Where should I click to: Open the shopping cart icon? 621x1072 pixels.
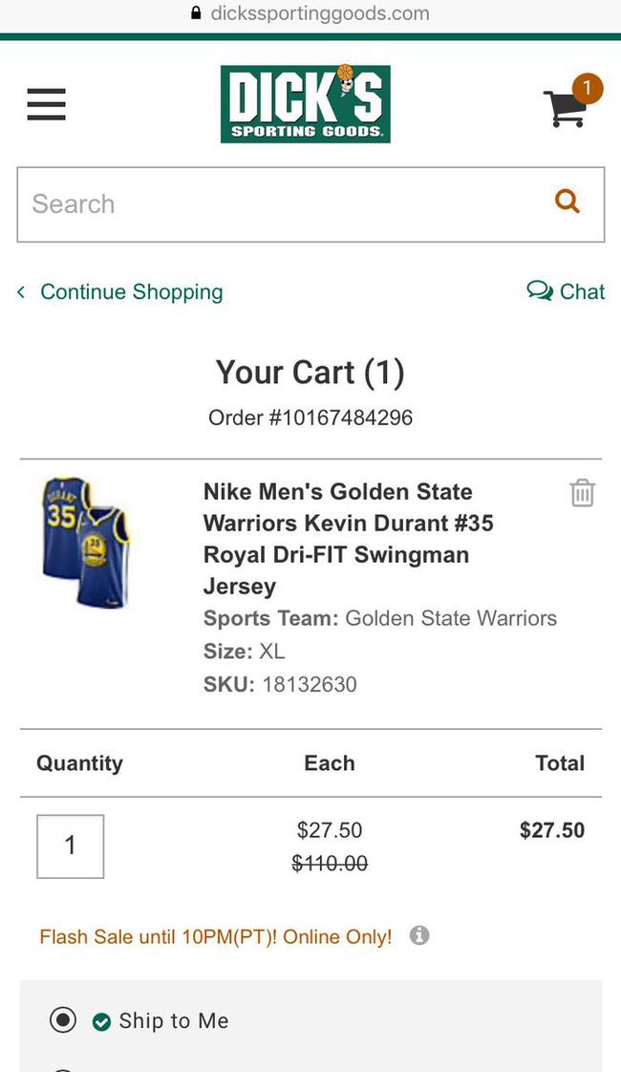click(564, 109)
